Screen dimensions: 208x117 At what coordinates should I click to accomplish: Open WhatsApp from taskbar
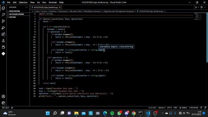[x=119, y=113]
